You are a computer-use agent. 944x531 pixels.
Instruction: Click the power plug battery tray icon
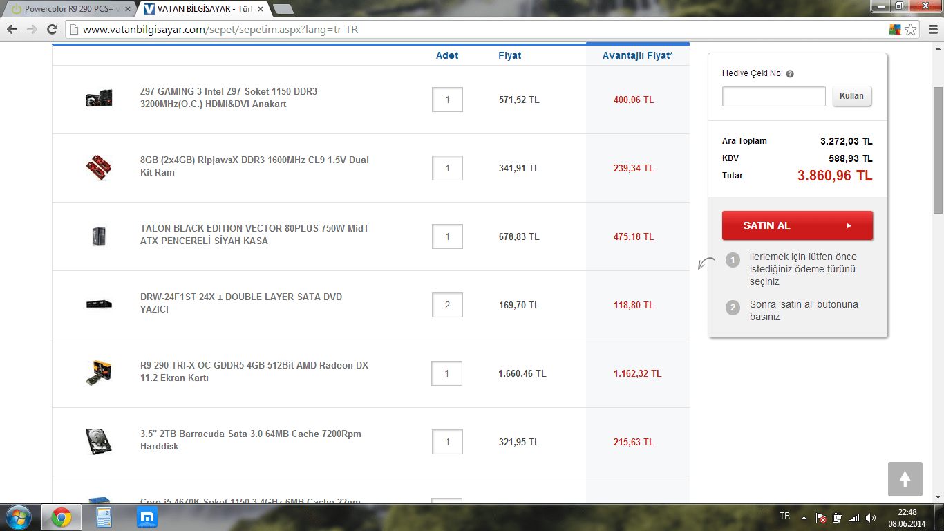[837, 517]
